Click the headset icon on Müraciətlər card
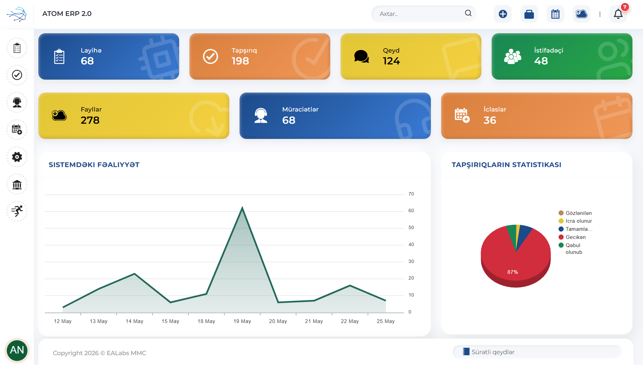643x365 pixels. pos(261,116)
